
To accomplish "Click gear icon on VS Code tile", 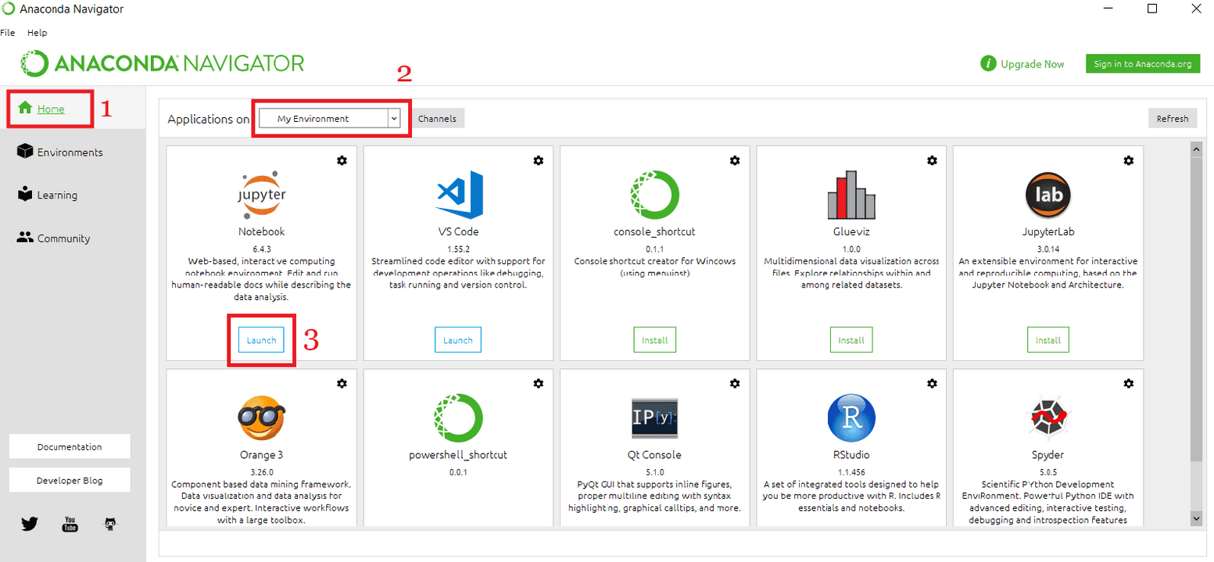I will [538, 160].
